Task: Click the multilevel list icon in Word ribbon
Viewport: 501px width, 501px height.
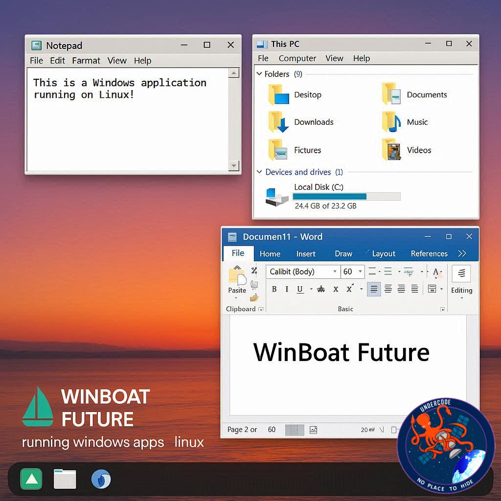Action: [x=409, y=272]
